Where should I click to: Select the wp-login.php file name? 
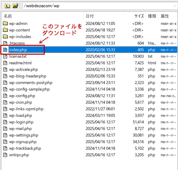(21, 122)
